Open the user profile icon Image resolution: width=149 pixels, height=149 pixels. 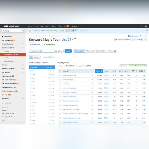[146, 26]
